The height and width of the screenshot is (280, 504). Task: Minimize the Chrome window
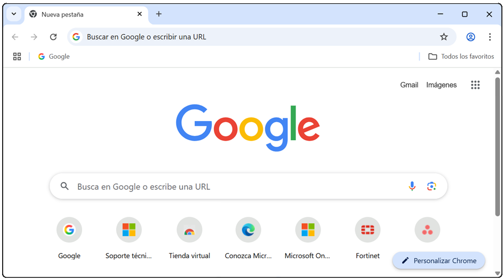pos(441,14)
